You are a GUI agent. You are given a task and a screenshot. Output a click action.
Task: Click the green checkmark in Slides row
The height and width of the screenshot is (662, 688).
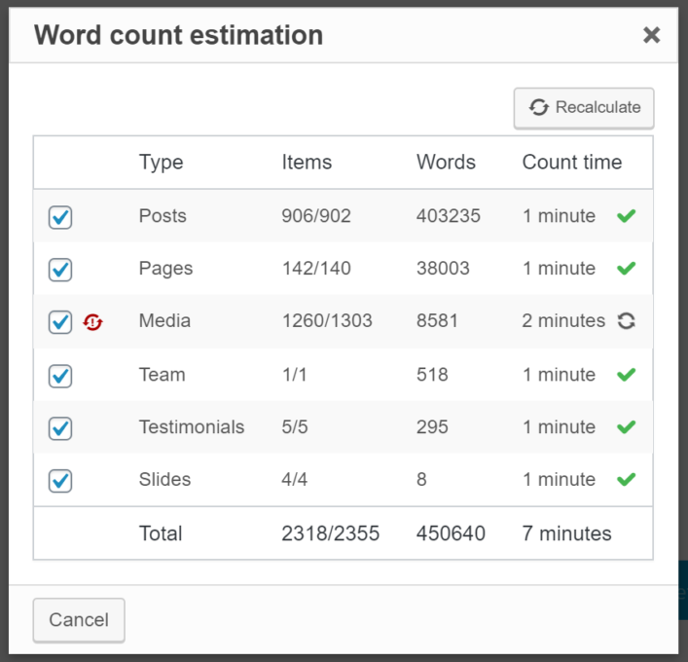click(x=626, y=479)
